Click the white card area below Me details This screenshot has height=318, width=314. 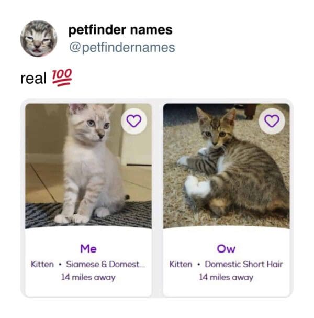[x=88, y=289]
